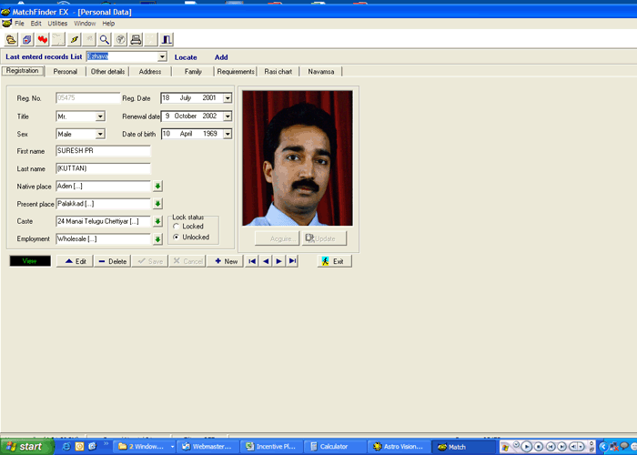Switch to the Rasi chart tab
This screenshot has height=455, width=637.
point(278,72)
